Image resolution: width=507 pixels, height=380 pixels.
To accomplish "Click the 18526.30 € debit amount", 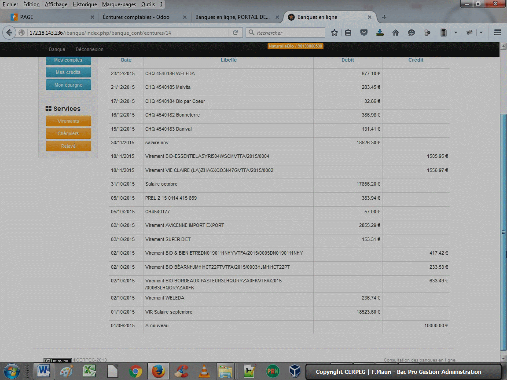I will 368,142.
